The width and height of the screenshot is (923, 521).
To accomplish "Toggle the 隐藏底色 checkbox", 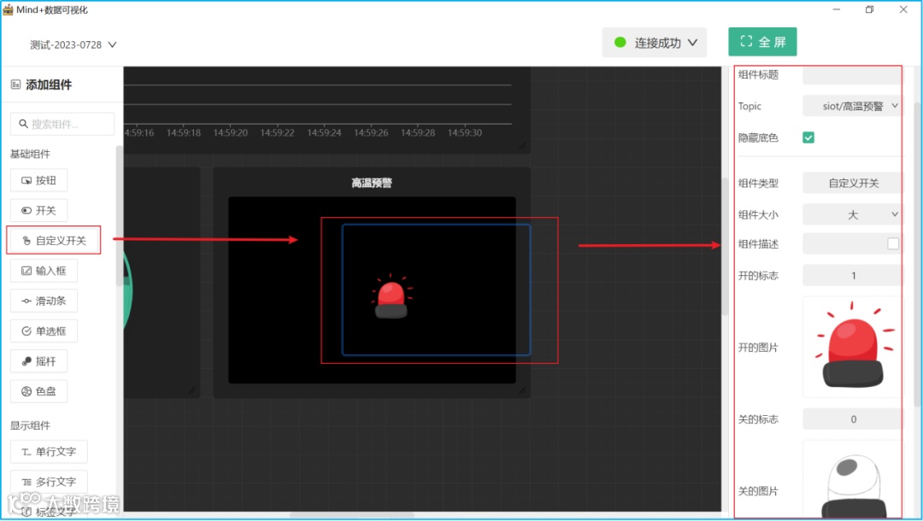I will tap(808, 138).
